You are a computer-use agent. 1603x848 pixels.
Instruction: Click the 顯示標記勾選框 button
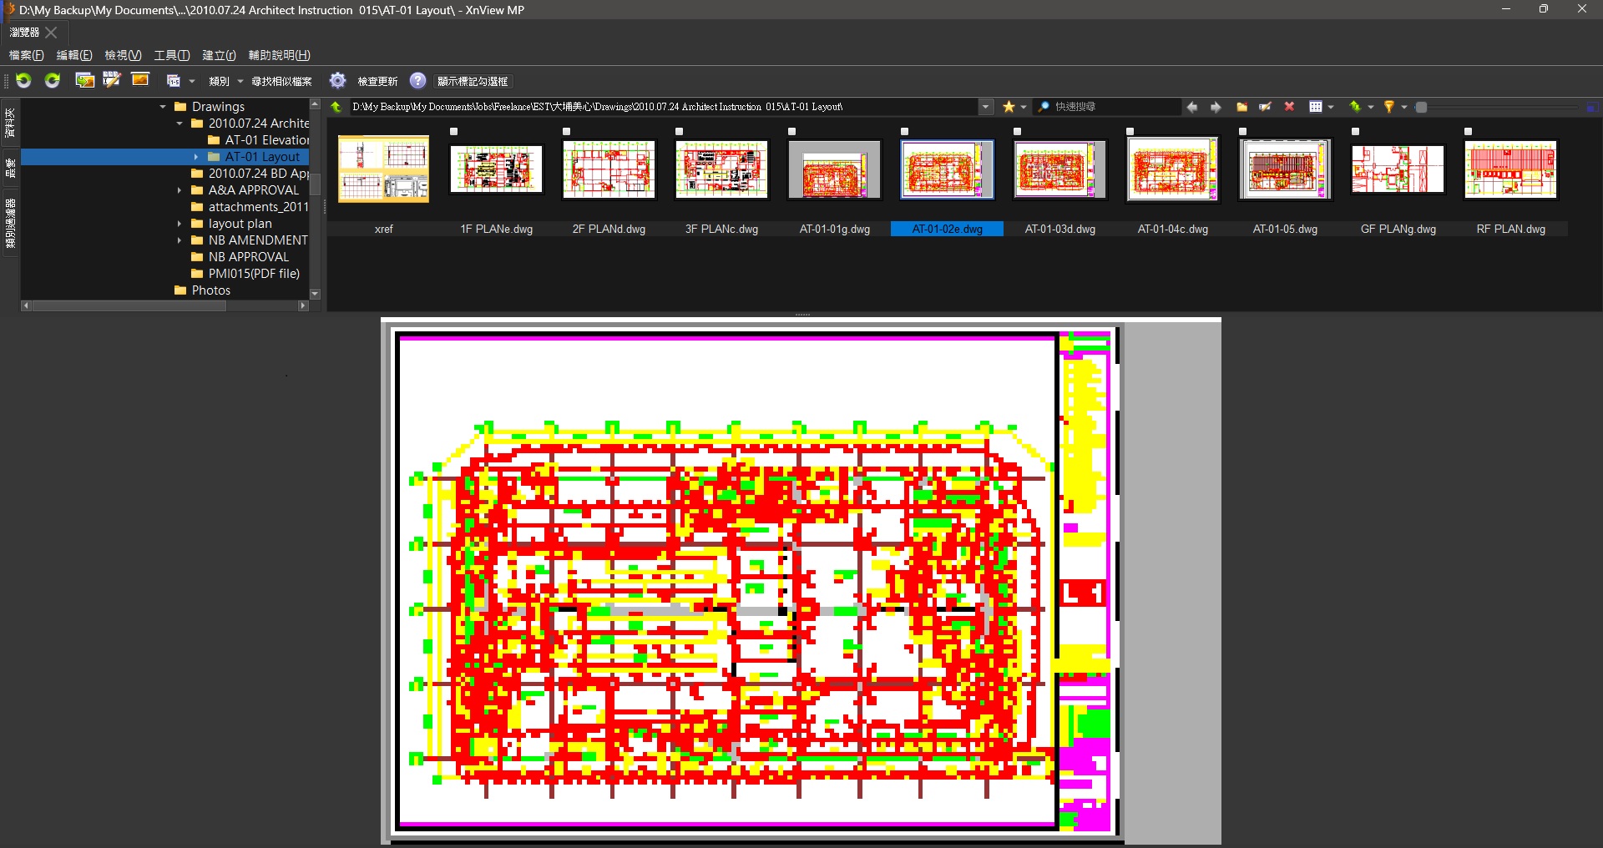[x=473, y=81]
